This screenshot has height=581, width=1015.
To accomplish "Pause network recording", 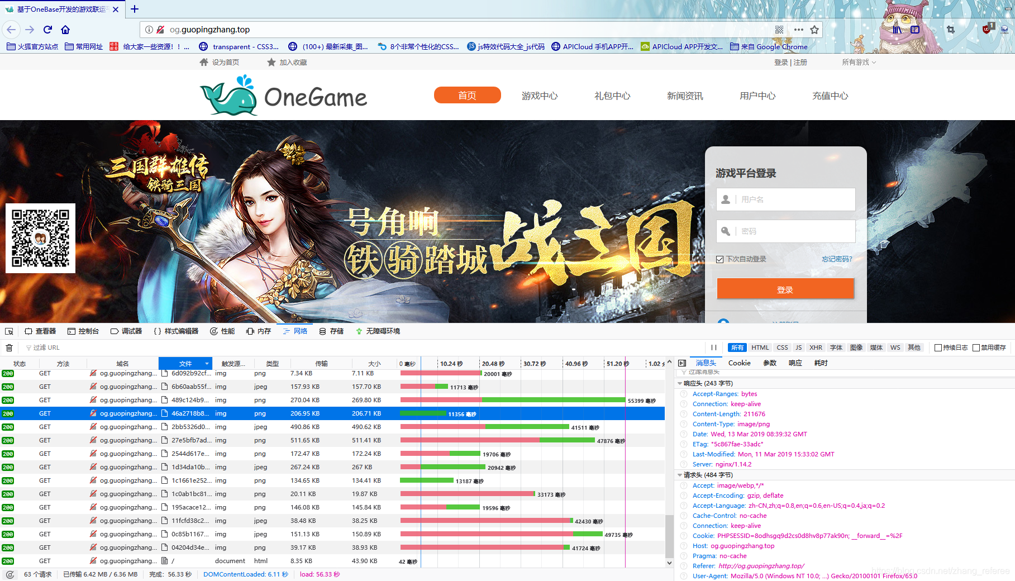I will (714, 347).
